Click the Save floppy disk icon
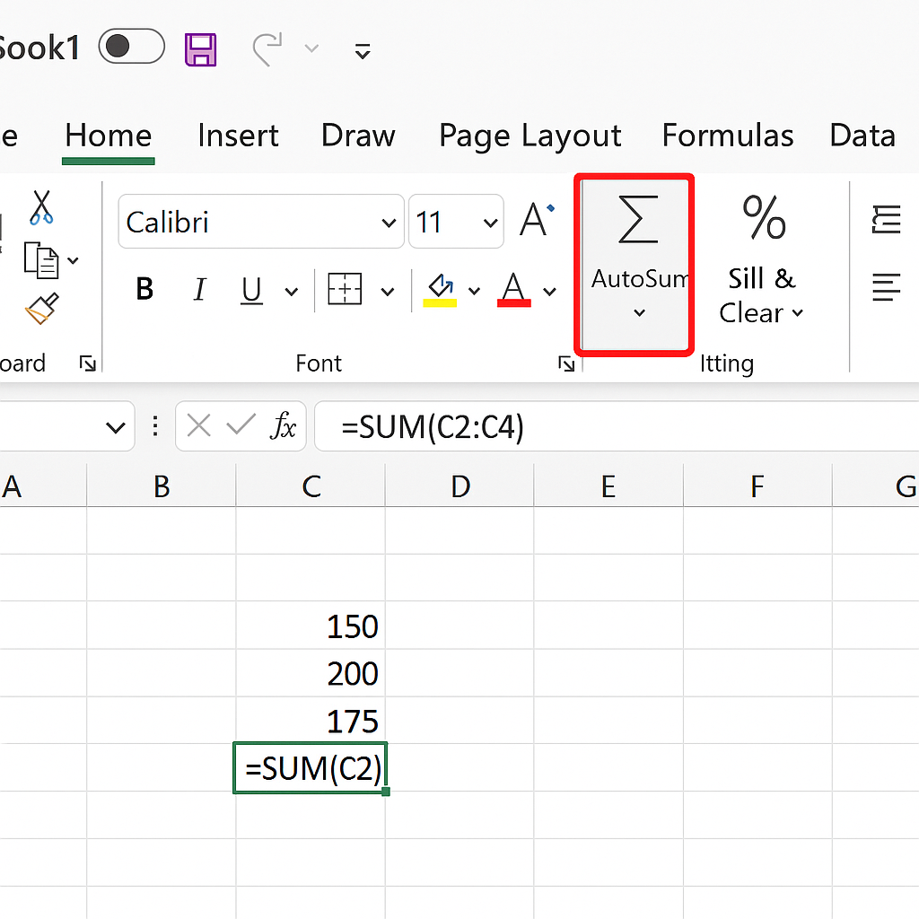This screenshot has height=919, width=919. pos(201,48)
